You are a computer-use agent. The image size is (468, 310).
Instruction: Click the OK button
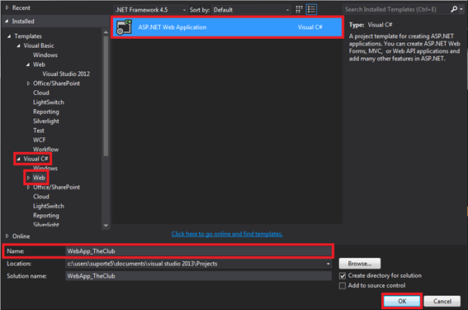[402, 301]
